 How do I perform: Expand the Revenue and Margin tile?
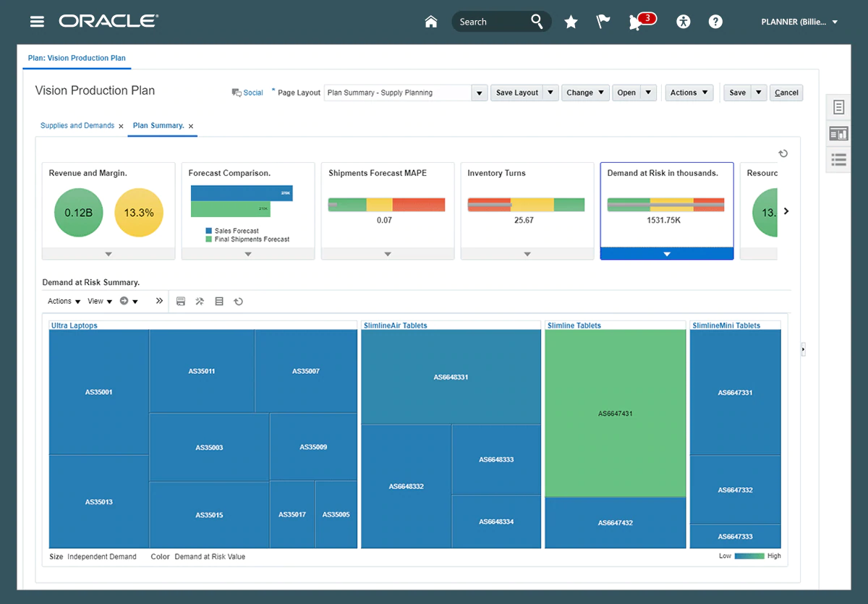click(109, 254)
